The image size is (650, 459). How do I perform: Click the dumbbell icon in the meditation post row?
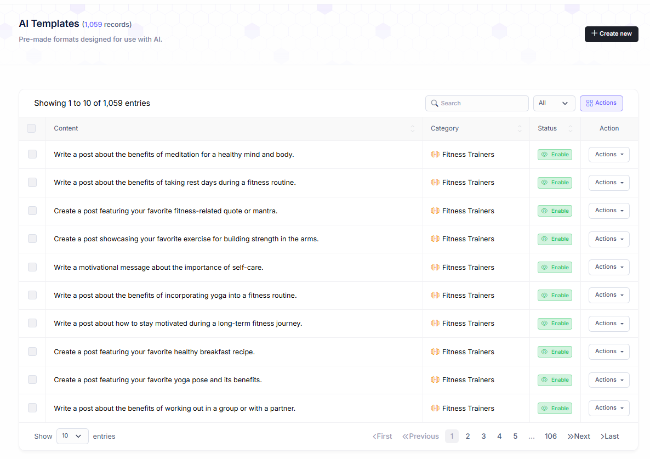pyautogui.click(x=435, y=155)
